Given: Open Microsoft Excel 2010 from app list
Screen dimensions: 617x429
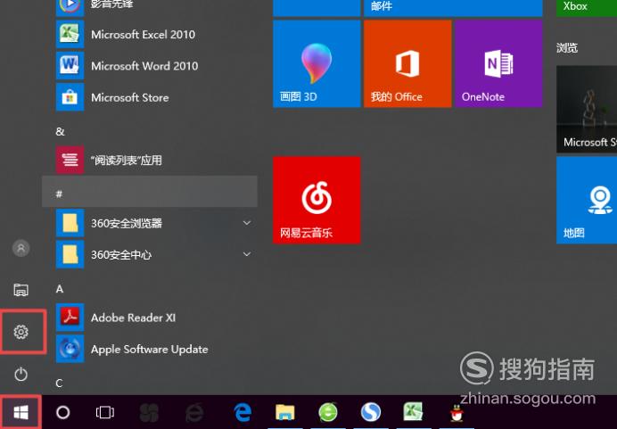Looking at the screenshot, I should click(x=150, y=35).
